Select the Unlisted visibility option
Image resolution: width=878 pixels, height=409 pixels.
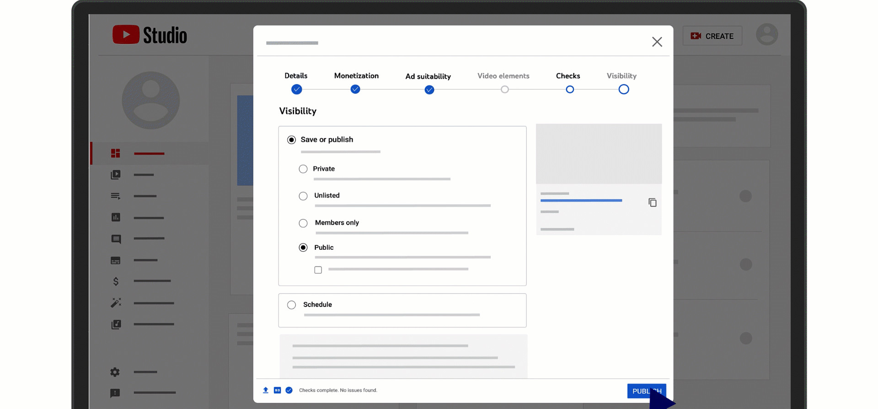303,196
